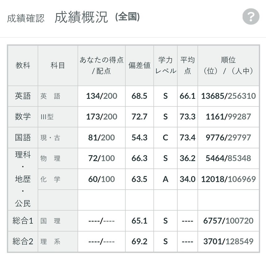Click the 72.7 deviation value
Screen dimensions: 266x254
139,117
